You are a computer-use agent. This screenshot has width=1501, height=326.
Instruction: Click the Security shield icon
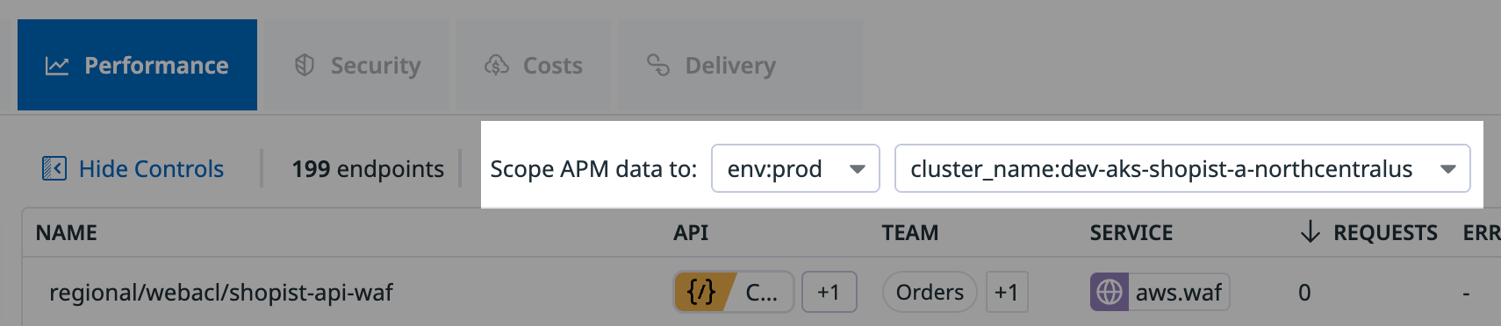tap(305, 65)
